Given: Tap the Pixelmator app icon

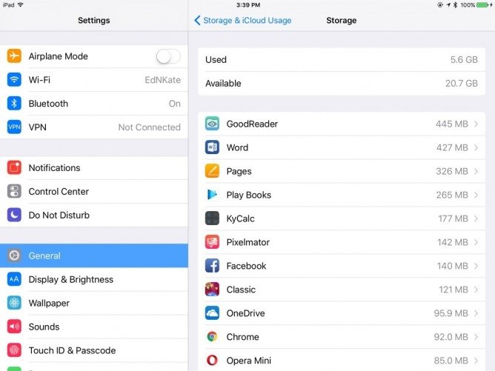Looking at the screenshot, I should pos(212,242).
